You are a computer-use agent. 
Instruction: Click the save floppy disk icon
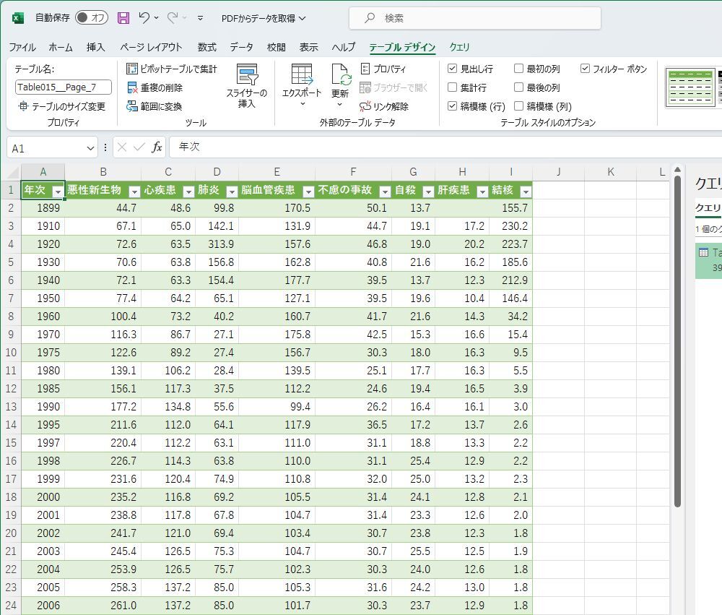(x=123, y=18)
